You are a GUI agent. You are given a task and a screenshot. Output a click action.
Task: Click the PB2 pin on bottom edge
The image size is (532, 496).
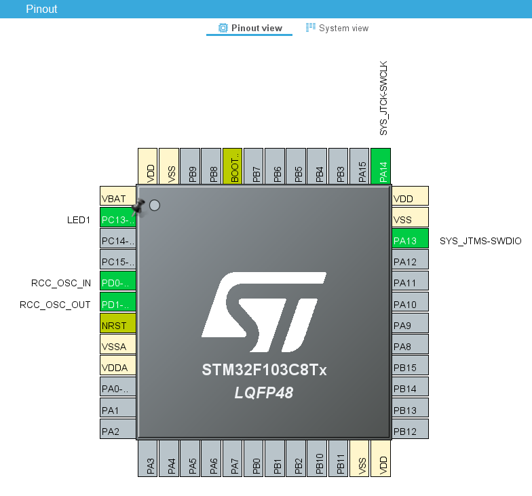[296, 459]
